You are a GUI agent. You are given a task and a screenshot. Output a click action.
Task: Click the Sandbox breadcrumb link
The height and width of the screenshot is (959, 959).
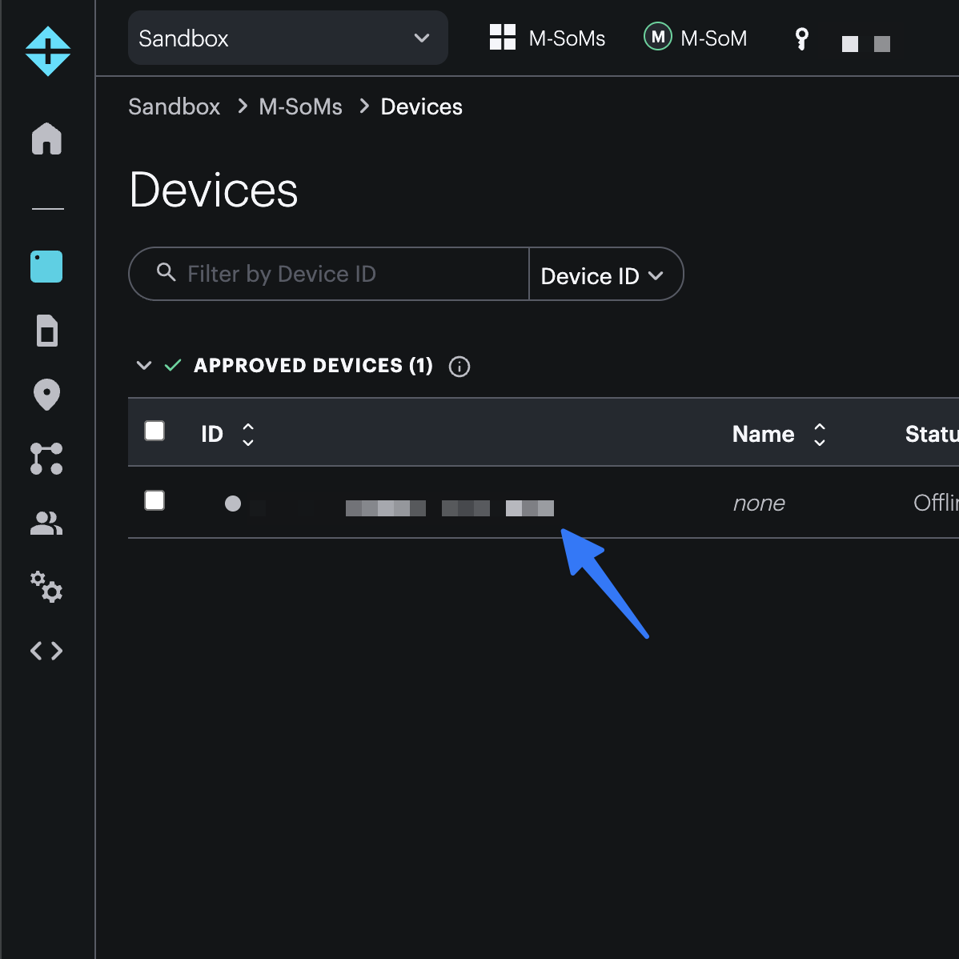pyautogui.click(x=174, y=106)
